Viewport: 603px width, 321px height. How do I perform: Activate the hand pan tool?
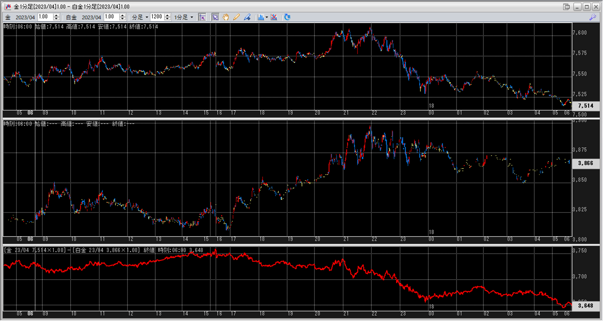(x=226, y=17)
